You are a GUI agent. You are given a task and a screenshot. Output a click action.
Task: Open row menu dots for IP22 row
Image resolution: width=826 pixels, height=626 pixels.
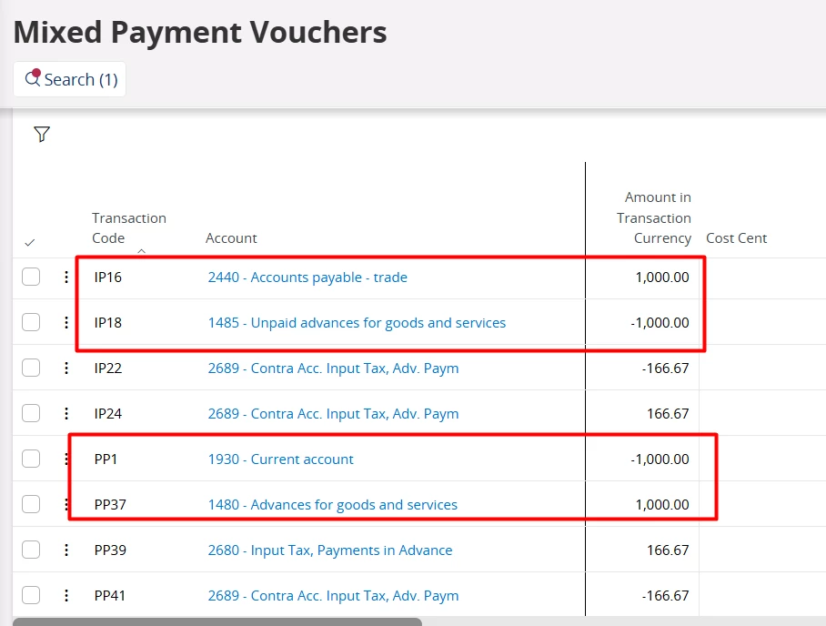[x=66, y=368]
